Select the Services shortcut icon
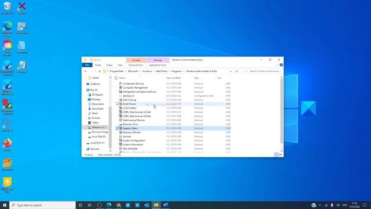Viewport: 371px width, 209px height. [121, 136]
